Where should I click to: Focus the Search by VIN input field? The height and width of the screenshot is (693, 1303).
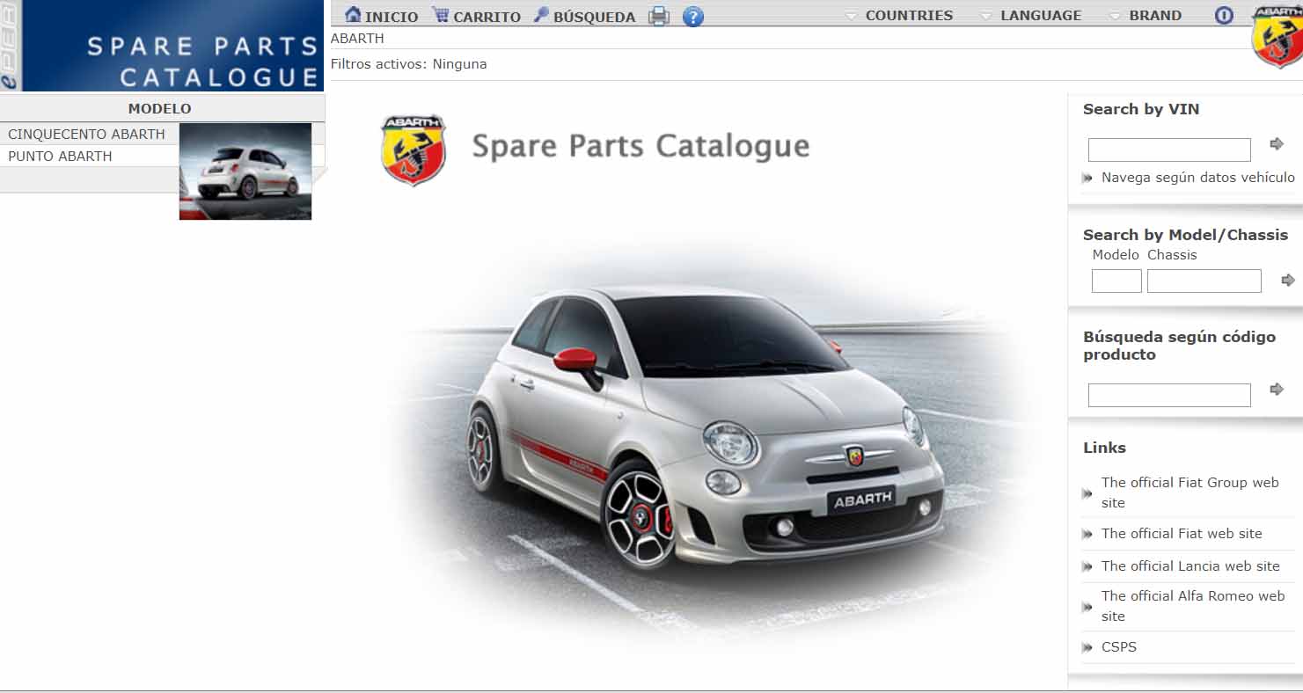pos(1169,150)
